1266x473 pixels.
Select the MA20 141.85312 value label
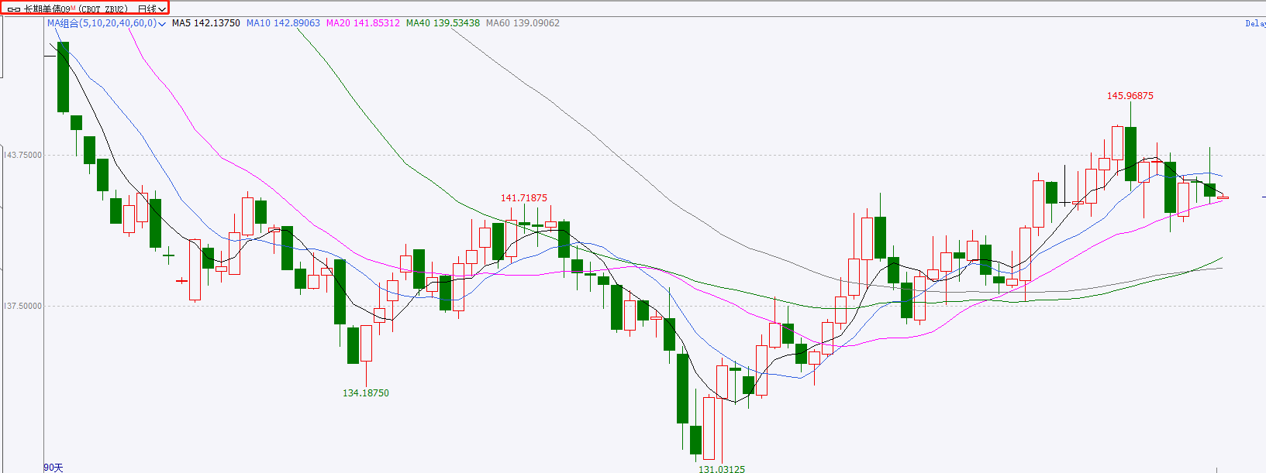pyautogui.click(x=363, y=23)
